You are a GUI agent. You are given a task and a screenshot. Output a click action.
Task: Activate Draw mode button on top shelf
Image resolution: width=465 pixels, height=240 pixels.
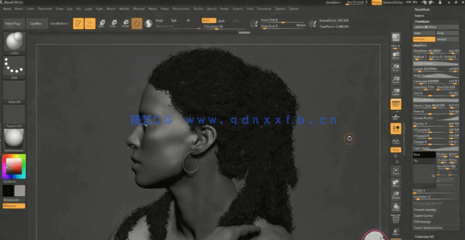pos(90,24)
